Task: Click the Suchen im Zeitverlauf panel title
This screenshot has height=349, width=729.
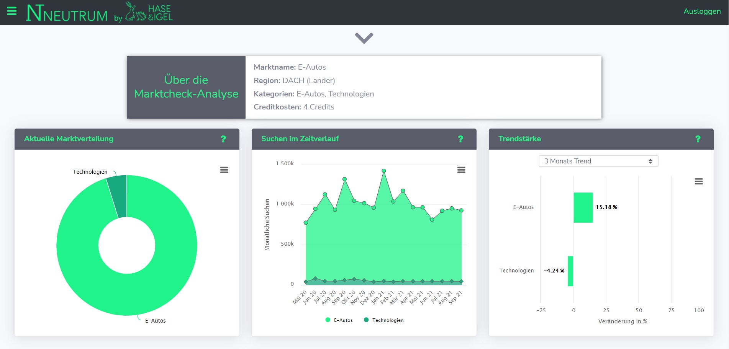Action: (x=300, y=139)
